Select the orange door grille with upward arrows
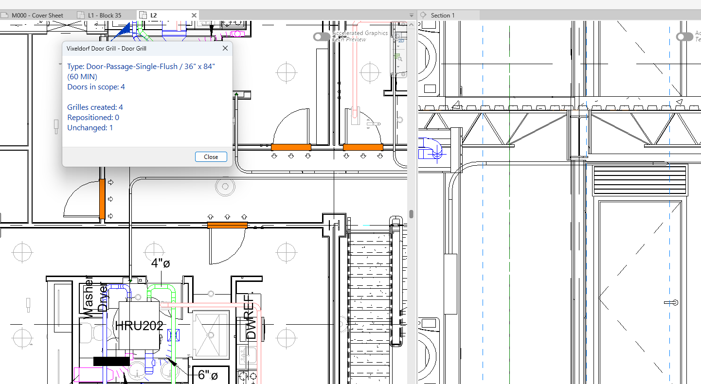Image resolution: width=701 pixels, height=384 pixels. tap(227, 225)
